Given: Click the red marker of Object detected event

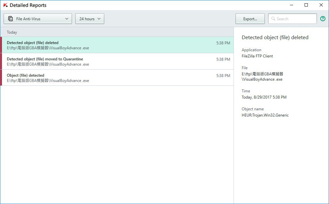Looking at the screenshot, I should click(x=1, y=78).
